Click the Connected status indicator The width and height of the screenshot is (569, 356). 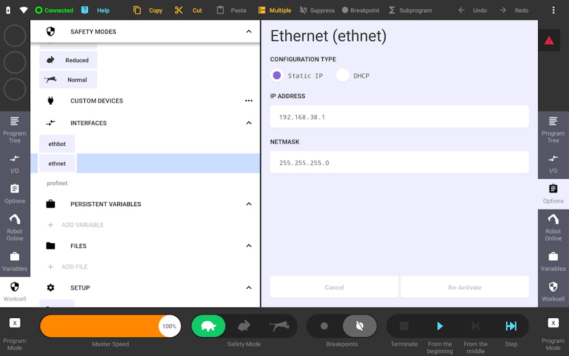tap(54, 10)
